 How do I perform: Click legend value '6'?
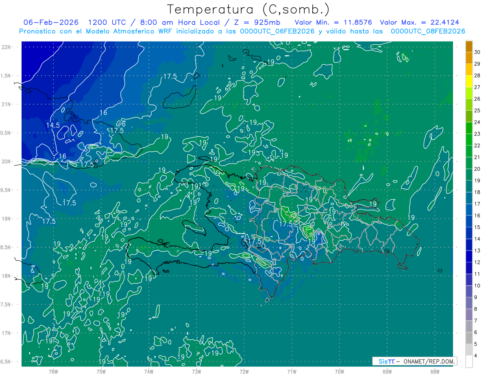476,332
